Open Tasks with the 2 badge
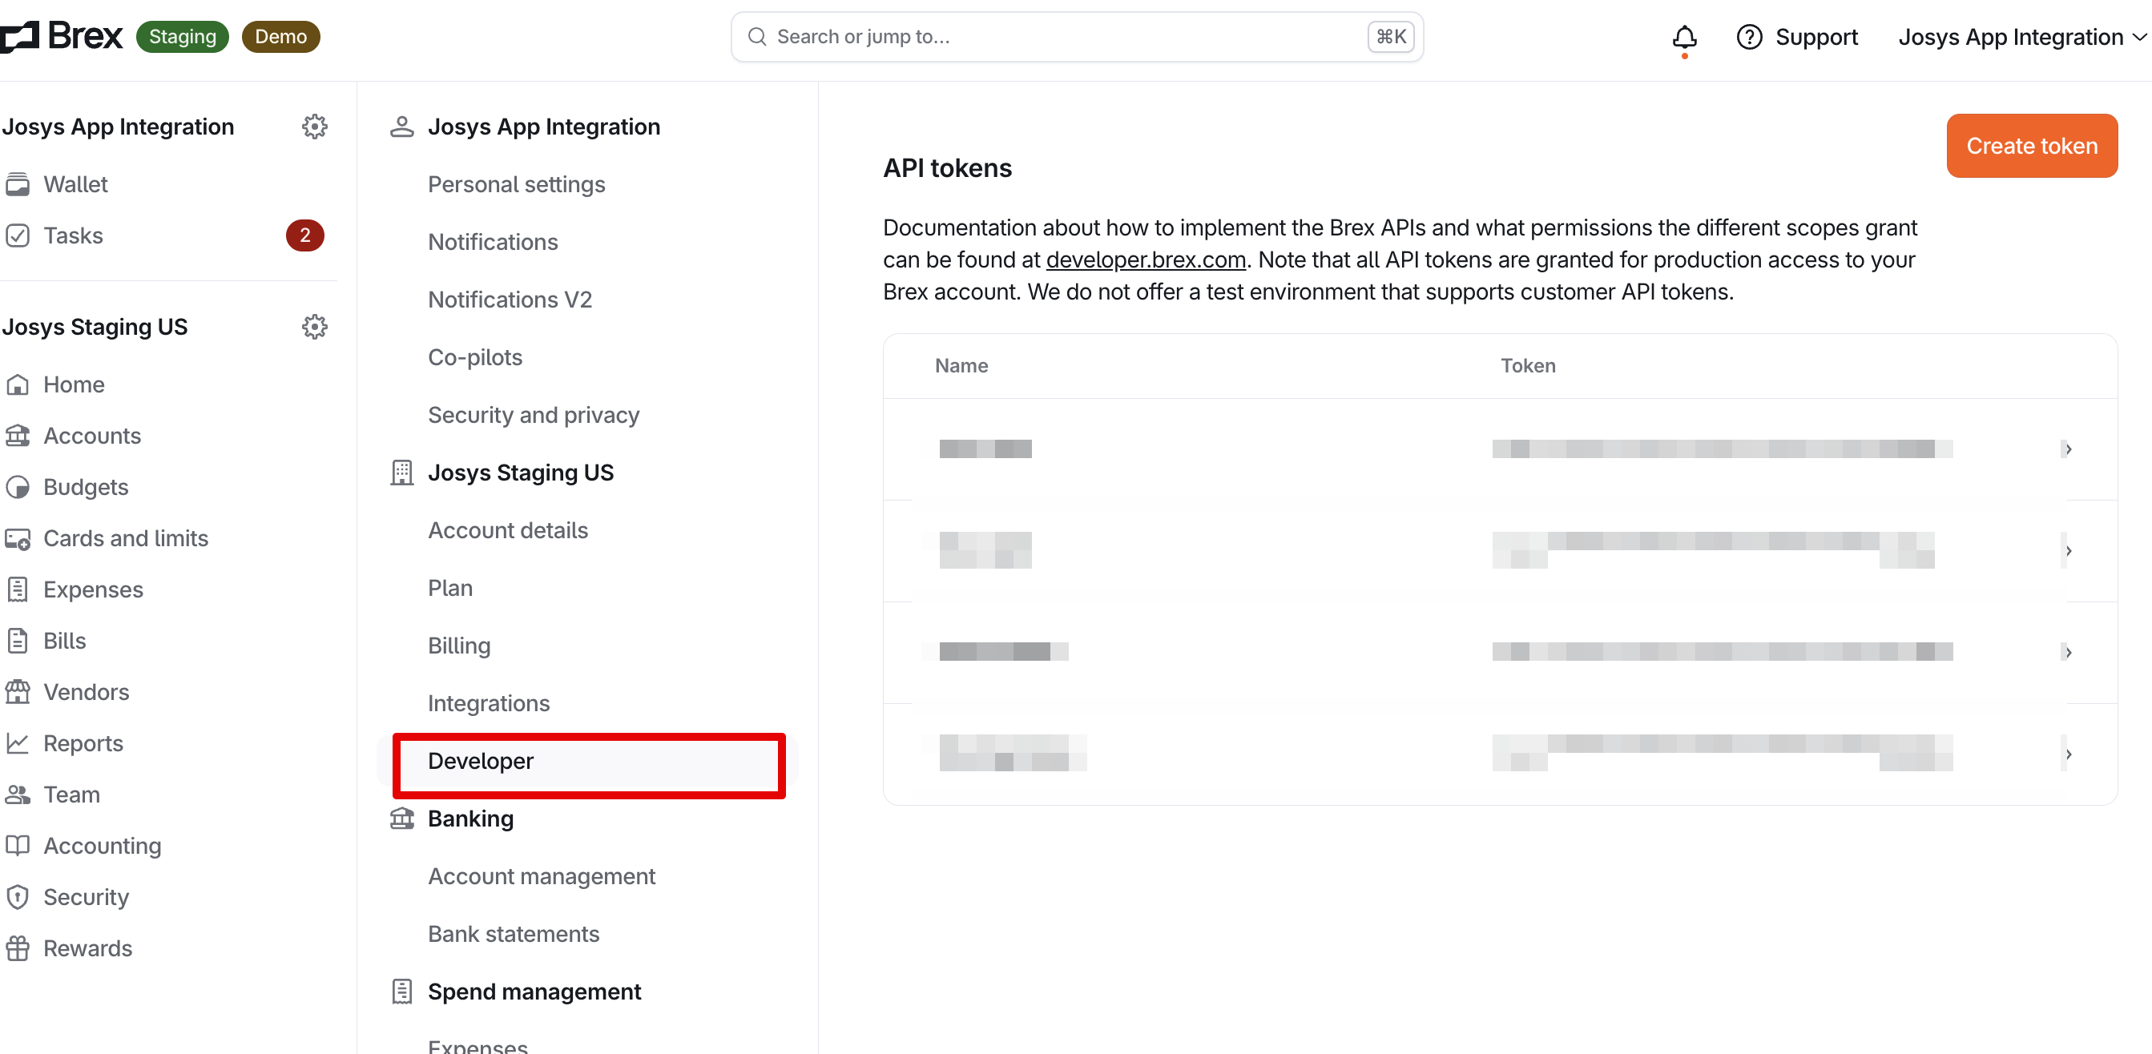Viewport: 2152px width, 1054px height. point(74,235)
